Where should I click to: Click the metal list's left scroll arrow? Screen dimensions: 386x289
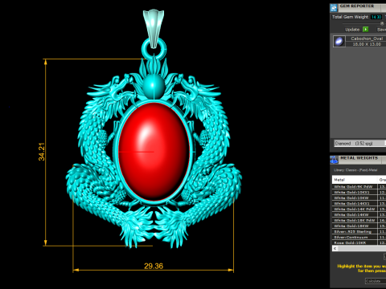coord(335,249)
